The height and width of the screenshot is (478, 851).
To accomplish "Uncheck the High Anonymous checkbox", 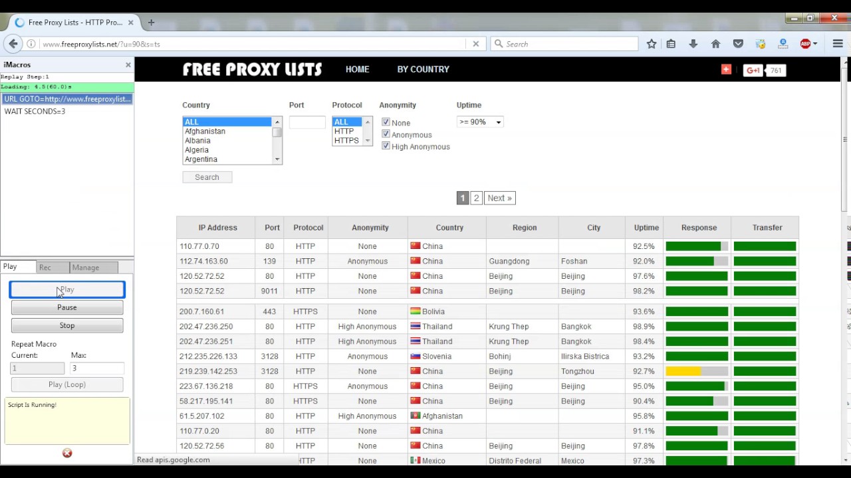I will pyautogui.click(x=386, y=146).
